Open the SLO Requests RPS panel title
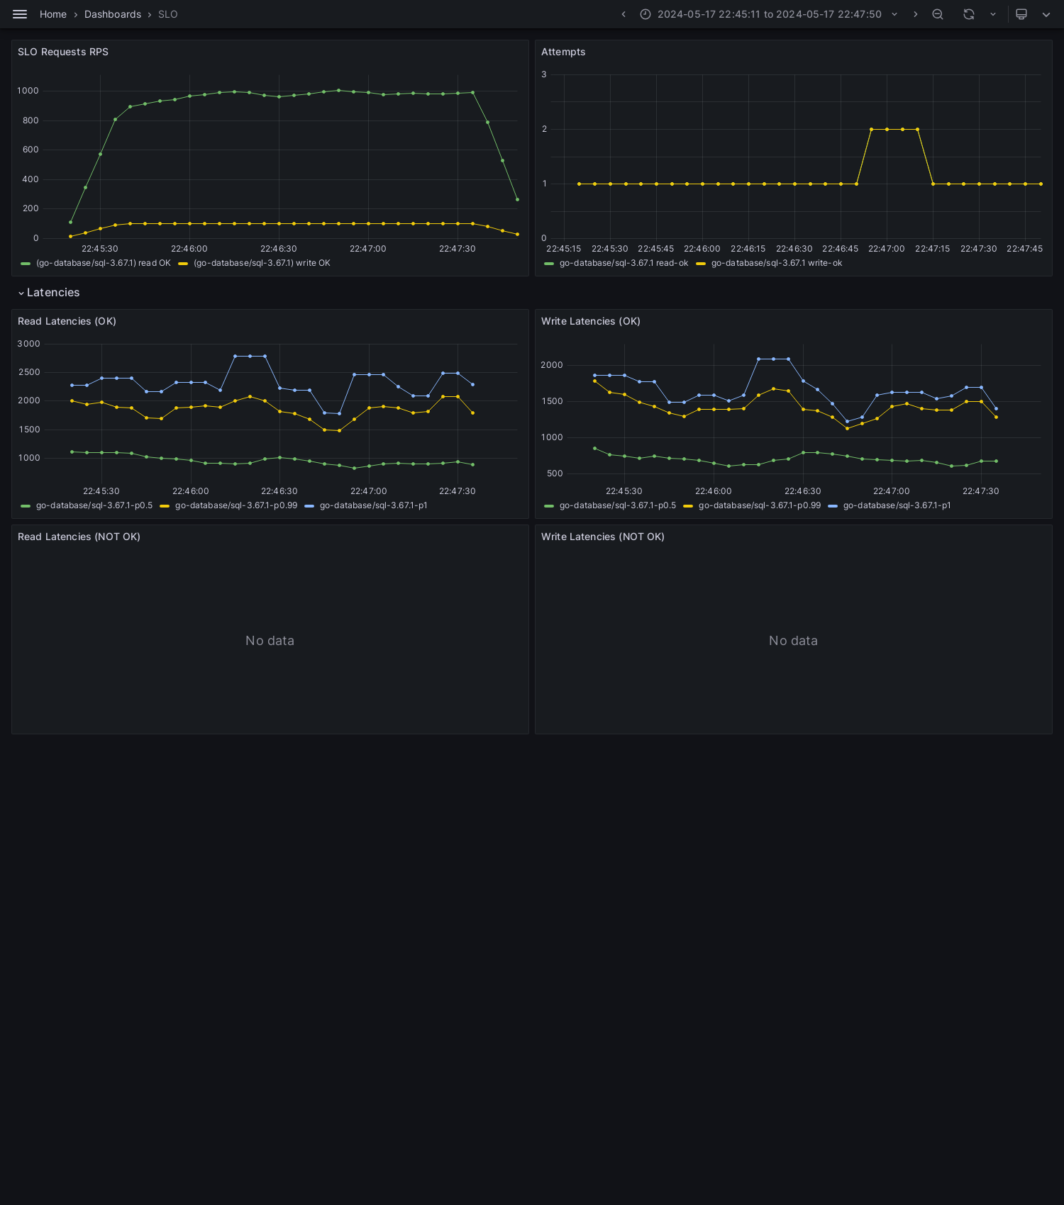The image size is (1064, 1205). [x=63, y=52]
